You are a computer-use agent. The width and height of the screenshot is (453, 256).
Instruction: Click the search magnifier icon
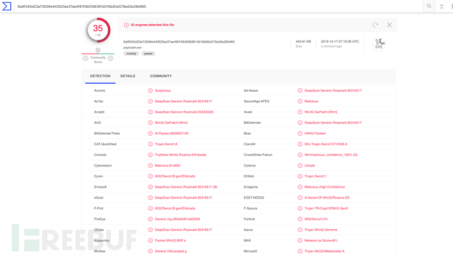[x=429, y=6]
